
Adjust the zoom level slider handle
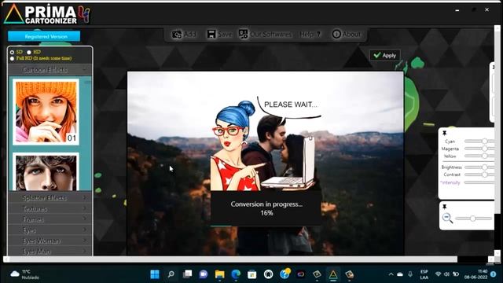pyautogui.click(x=473, y=219)
